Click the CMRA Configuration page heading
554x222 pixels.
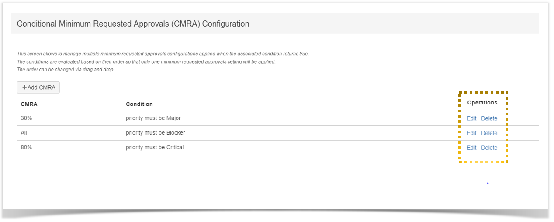pos(133,24)
